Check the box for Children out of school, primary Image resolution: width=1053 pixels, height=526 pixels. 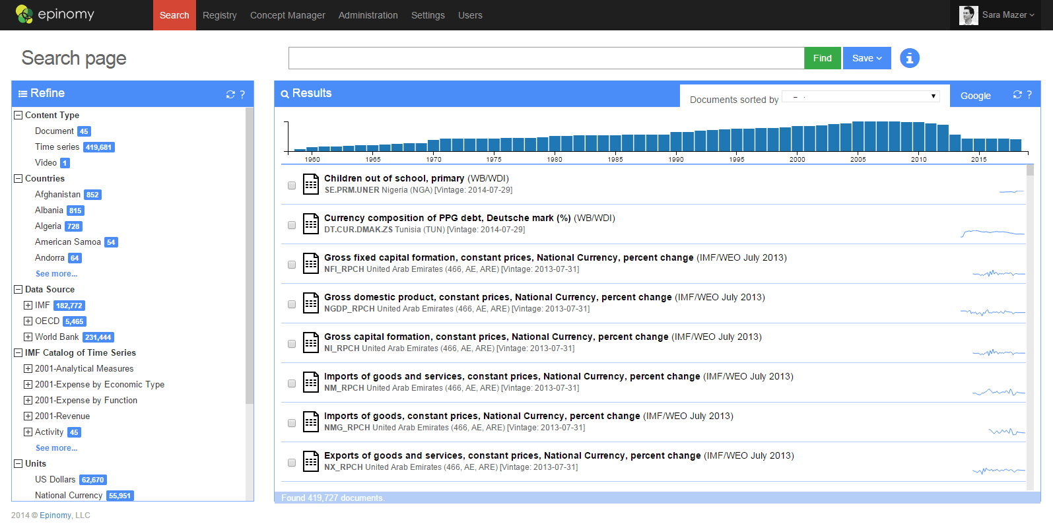click(292, 185)
